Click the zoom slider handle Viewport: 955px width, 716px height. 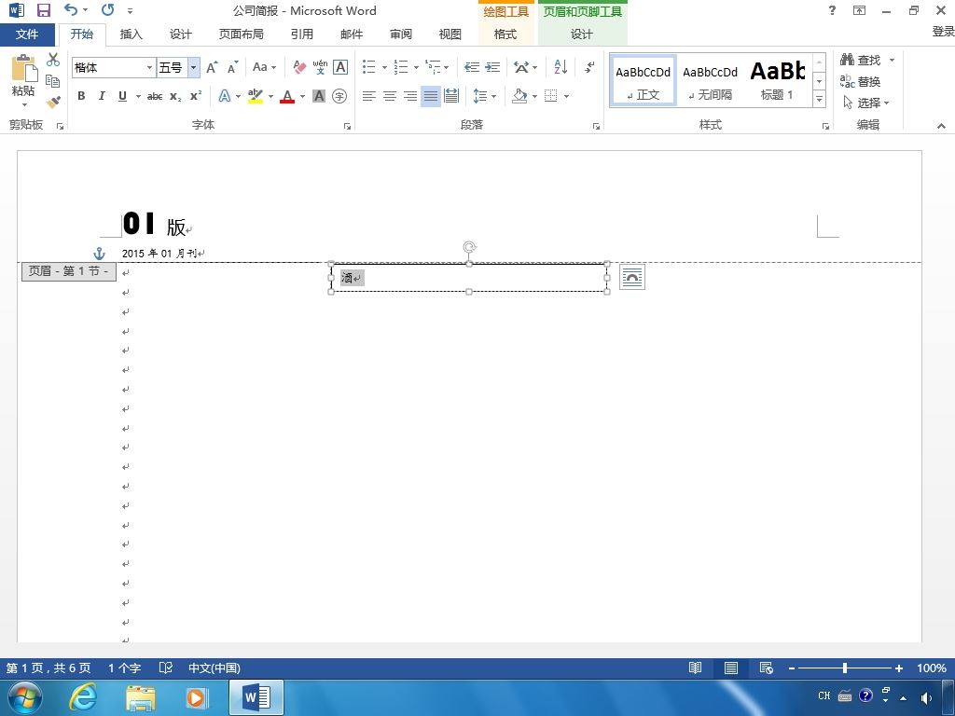[x=845, y=668]
